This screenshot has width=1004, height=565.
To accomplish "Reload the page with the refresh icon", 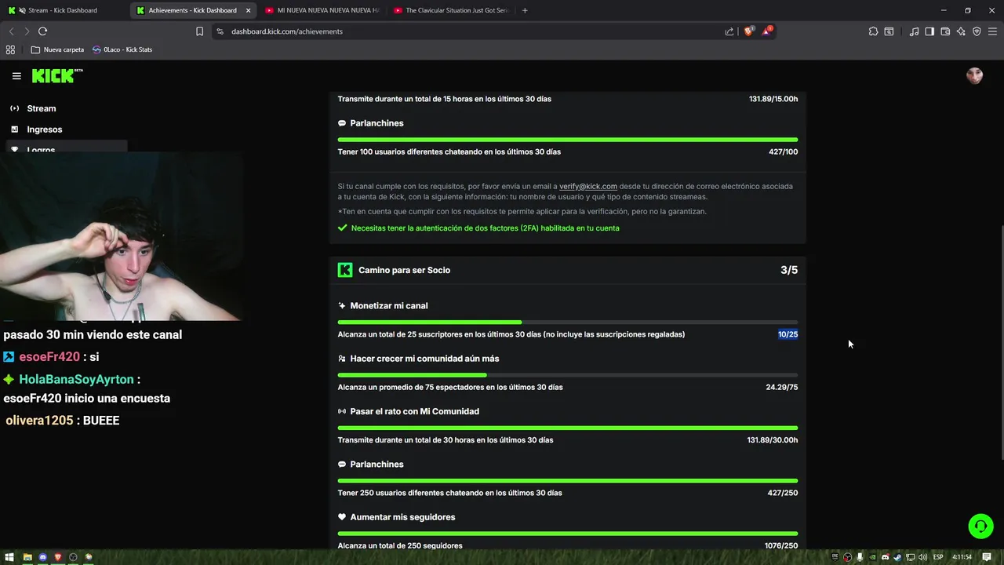I will (42, 31).
